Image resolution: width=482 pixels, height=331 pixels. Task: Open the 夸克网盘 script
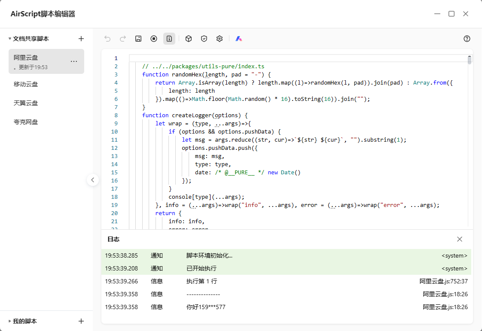[x=26, y=122]
